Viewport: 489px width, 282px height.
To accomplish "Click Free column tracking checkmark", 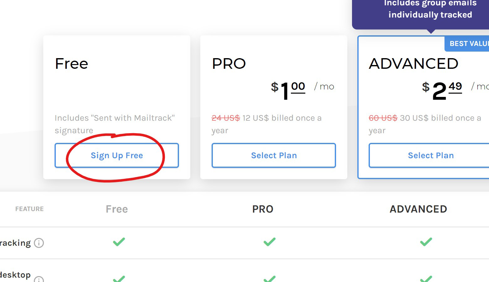I will tap(119, 242).
